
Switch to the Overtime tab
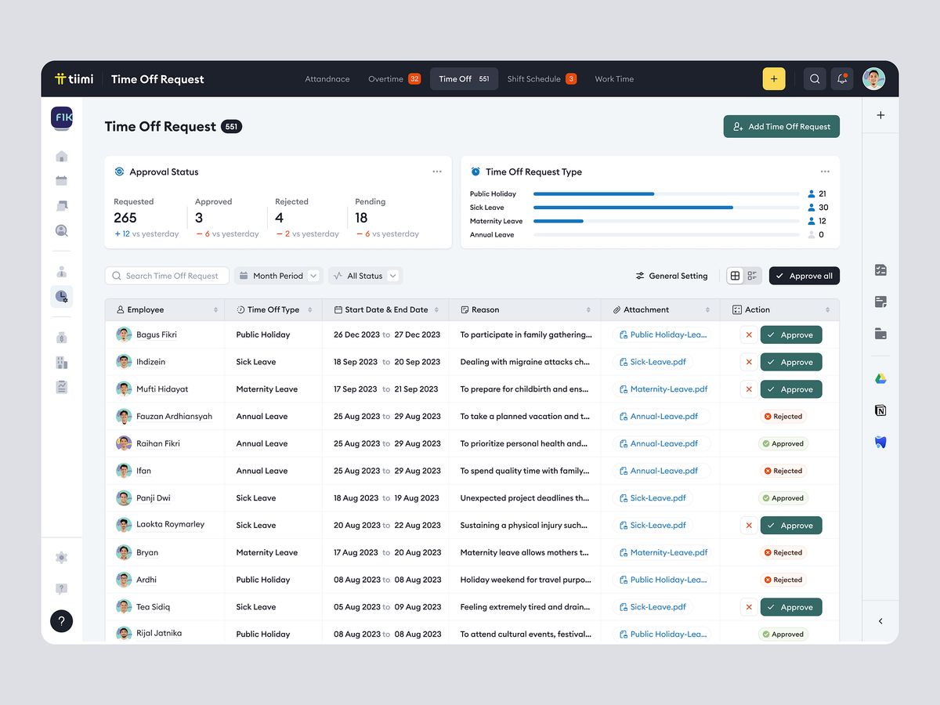[x=393, y=79]
